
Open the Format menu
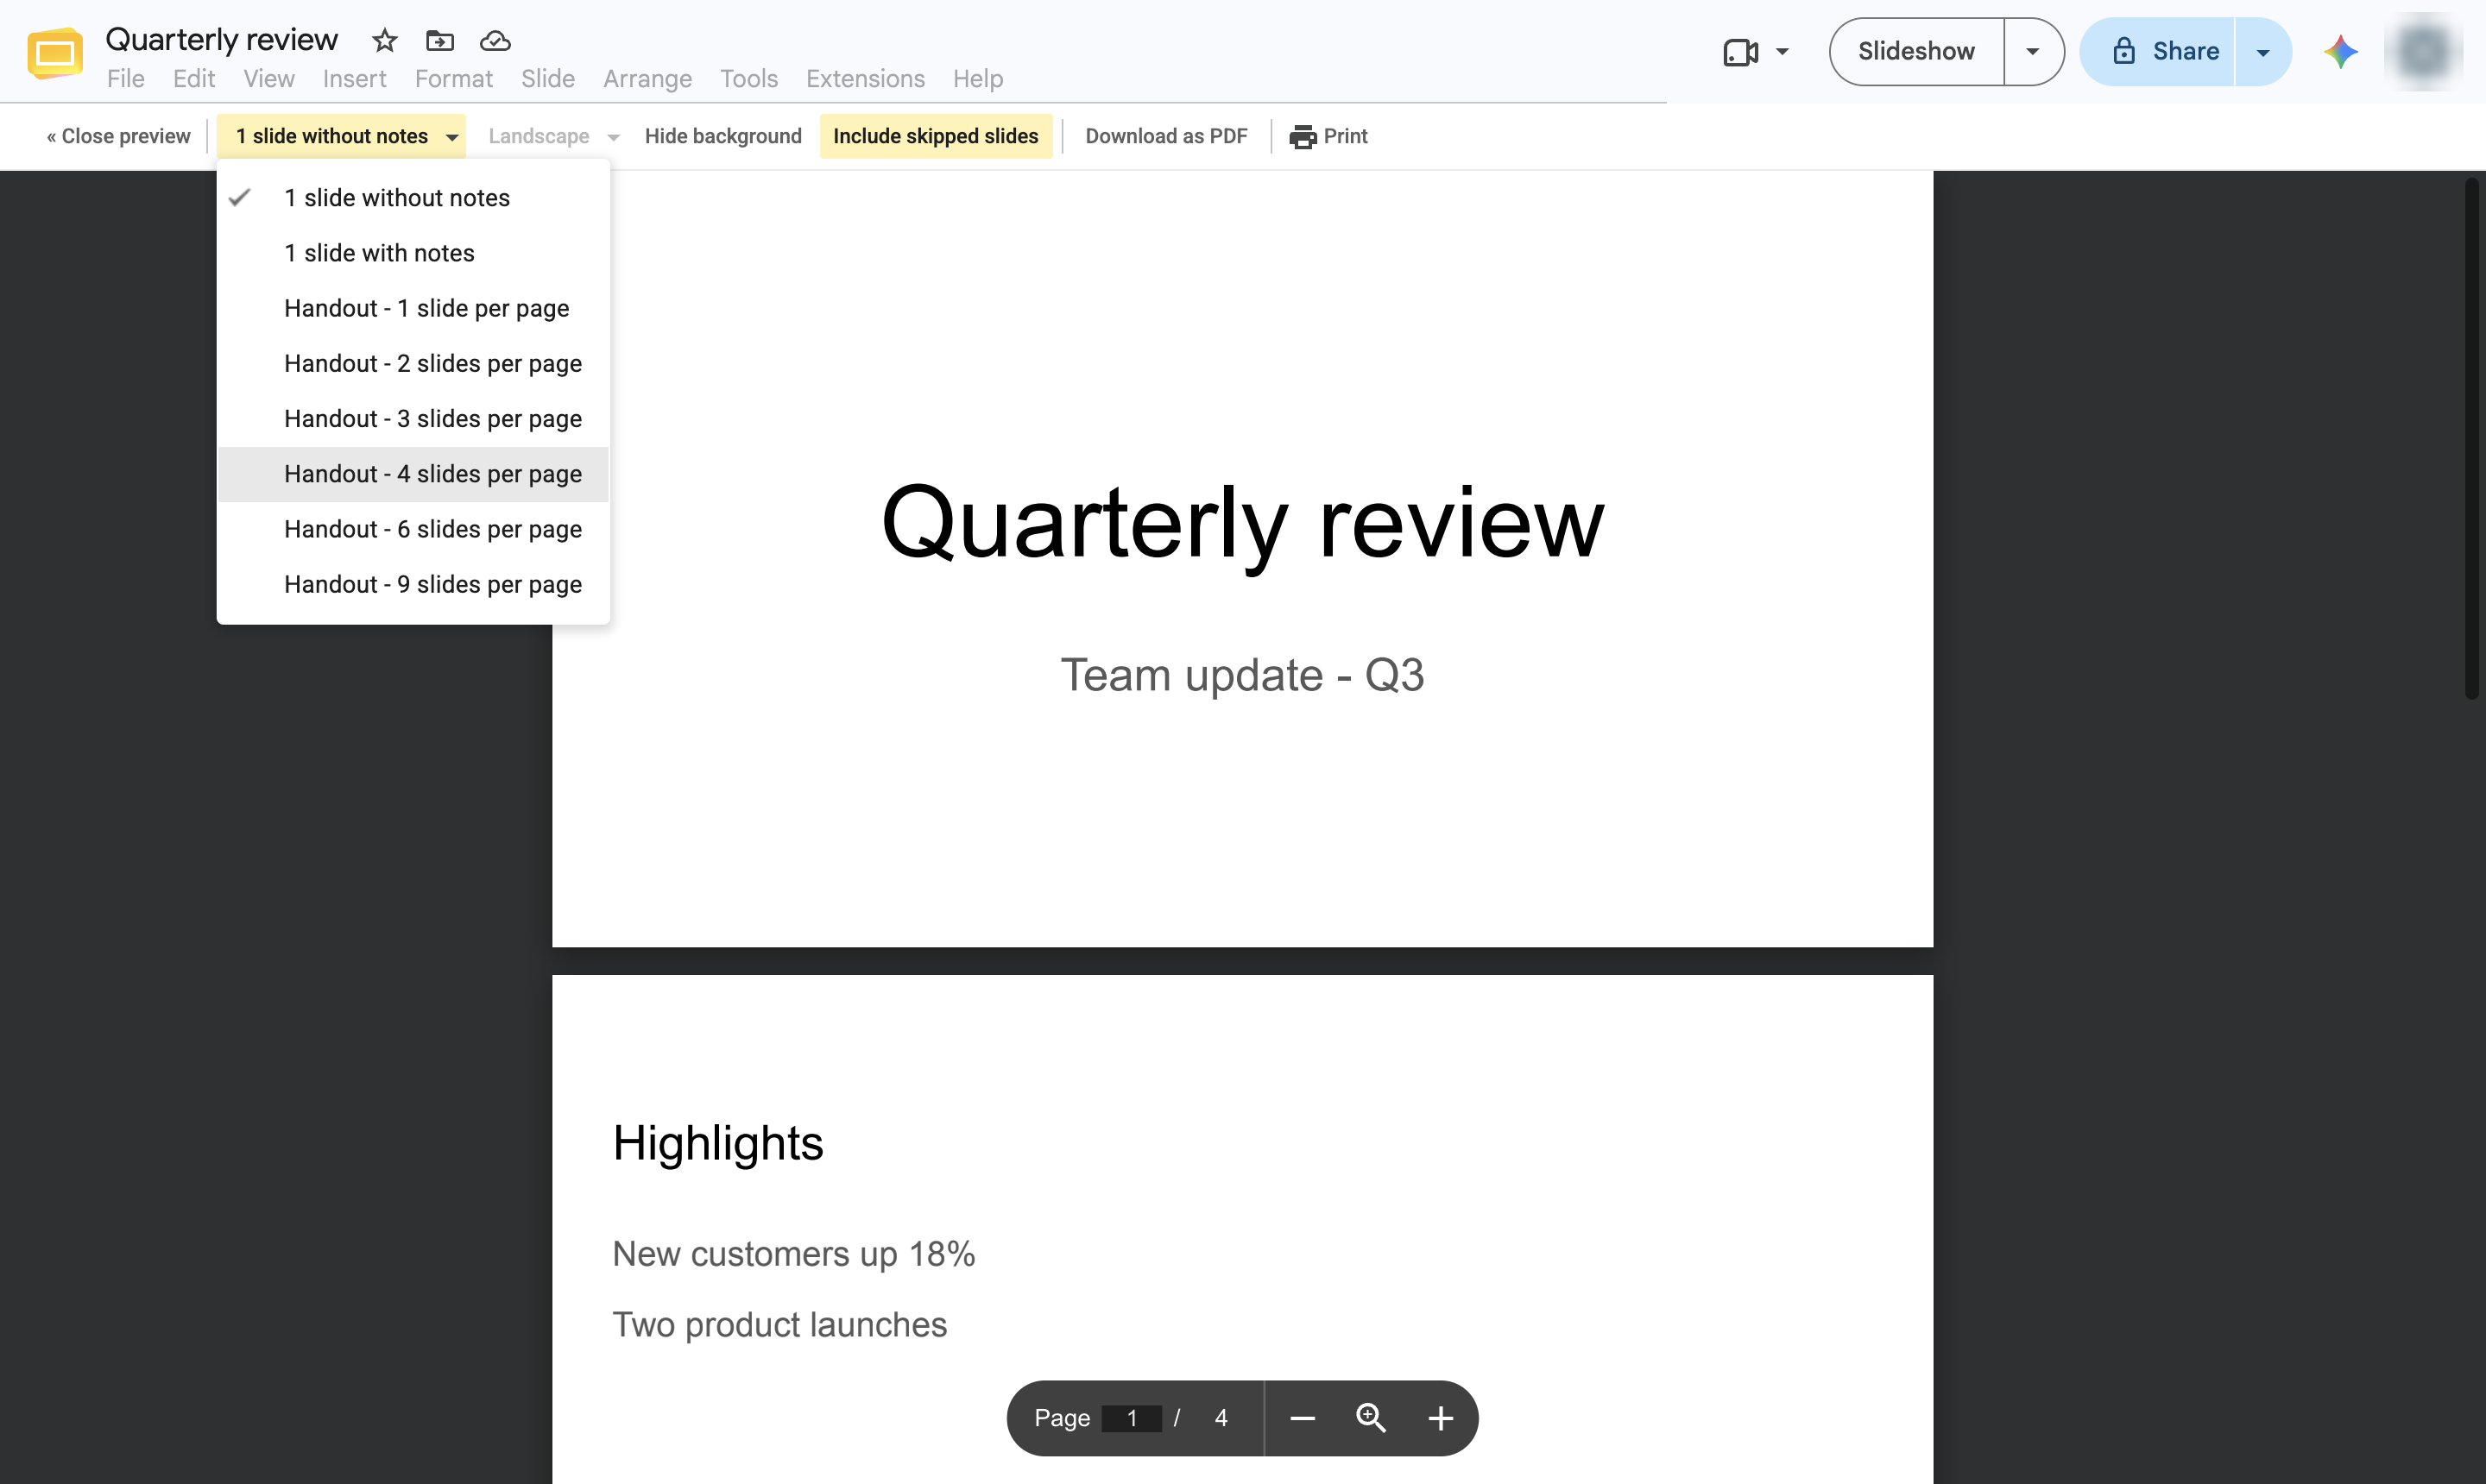pos(453,78)
